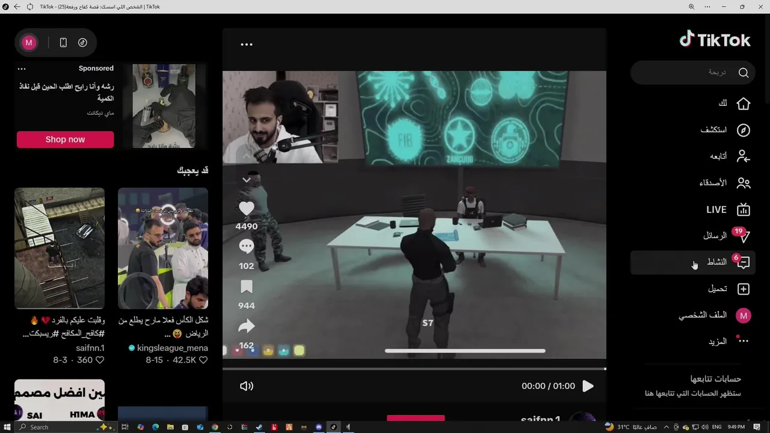The height and width of the screenshot is (433, 770).
Task: Click the phone app icon in top pill
Action: click(63, 43)
